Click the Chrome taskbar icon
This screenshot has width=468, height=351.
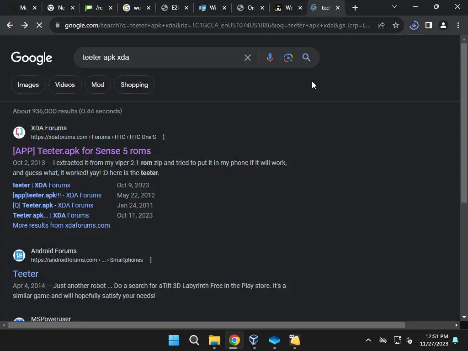coord(234,340)
